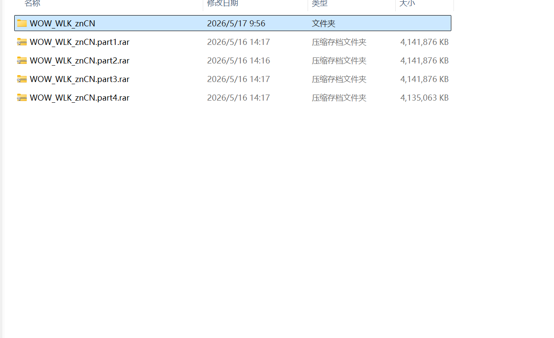Sort by the 修改日期 column header
The width and height of the screenshot is (554, 338).
pos(223,3)
